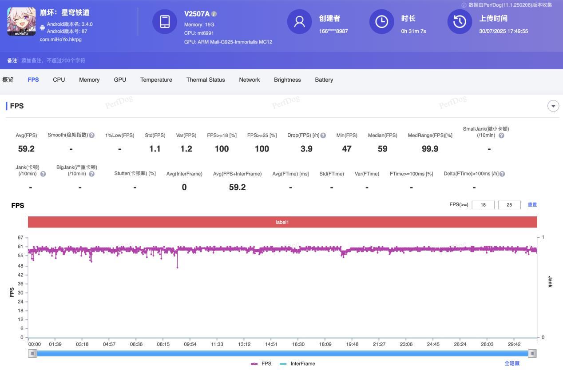Click the Avg(FPS+InterFrame) value 59.2
This screenshot has height=371, width=563.
237,187
